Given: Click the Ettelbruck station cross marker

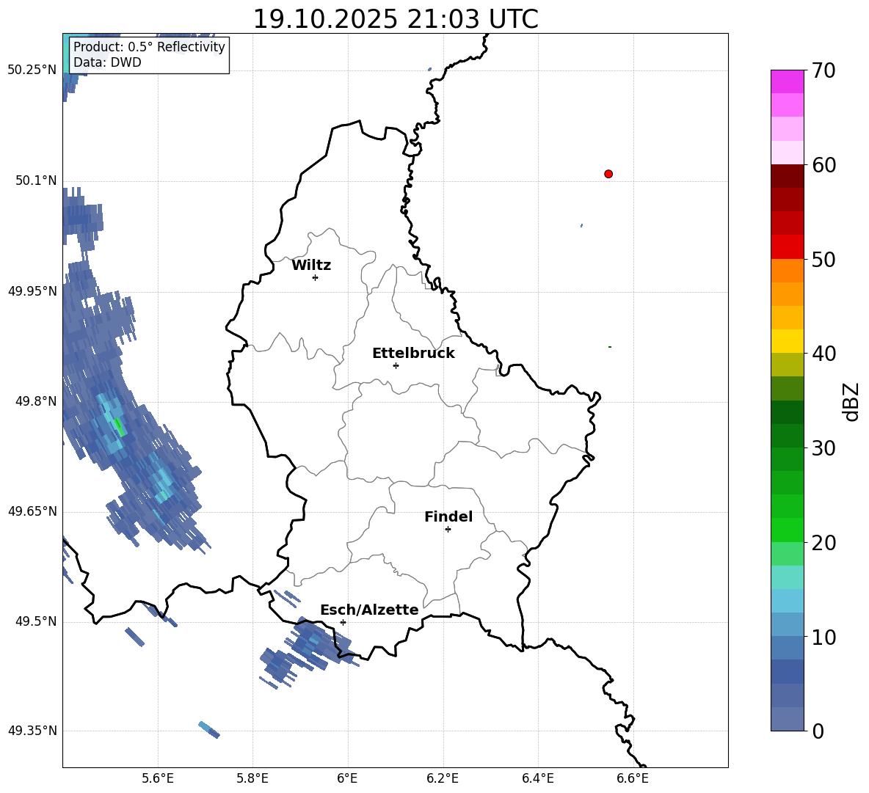Looking at the screenshot, I should point(396,365).
